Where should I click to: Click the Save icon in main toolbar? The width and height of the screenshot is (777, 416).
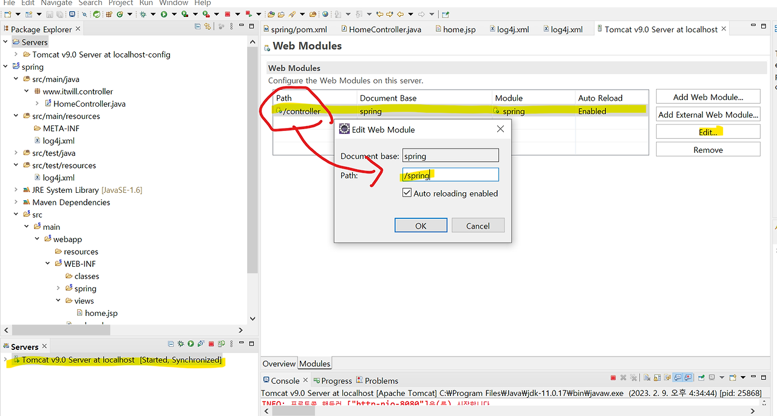(x=50, y=14)
